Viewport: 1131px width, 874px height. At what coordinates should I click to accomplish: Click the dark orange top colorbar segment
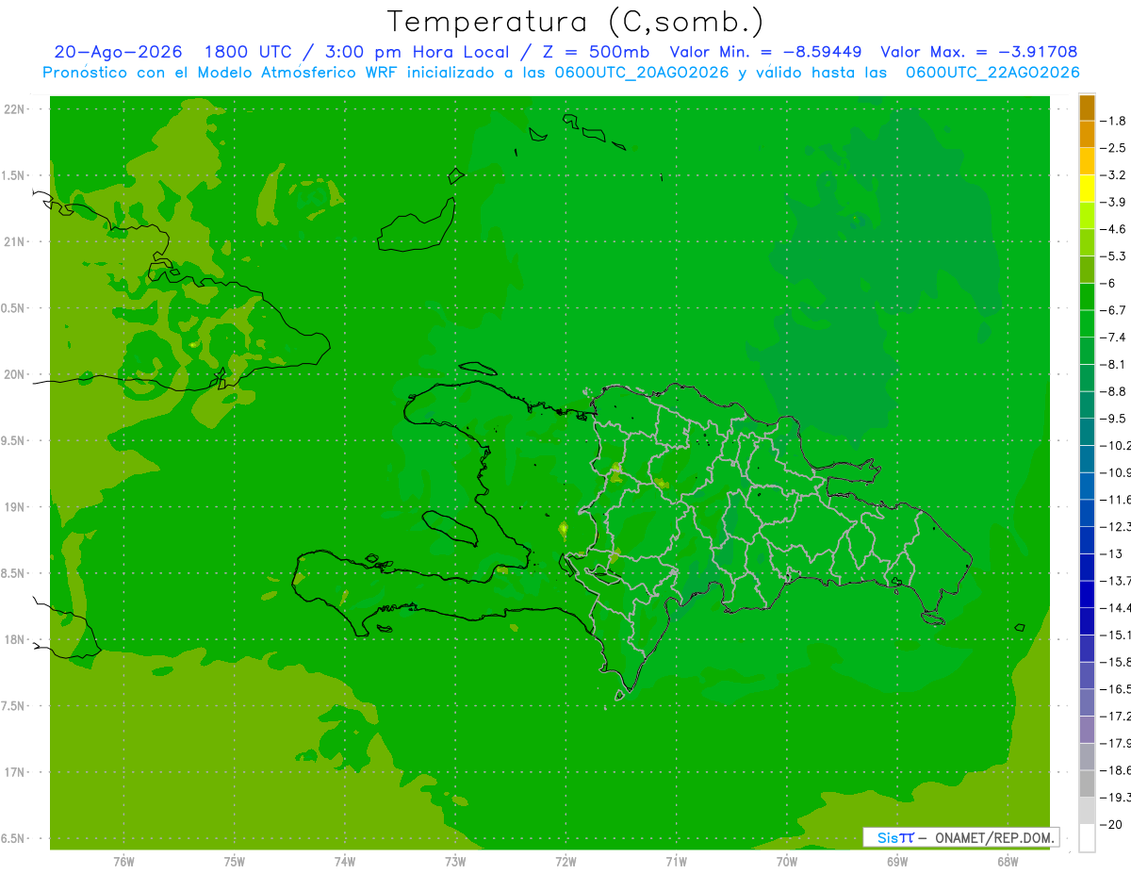pos(1087,107)
